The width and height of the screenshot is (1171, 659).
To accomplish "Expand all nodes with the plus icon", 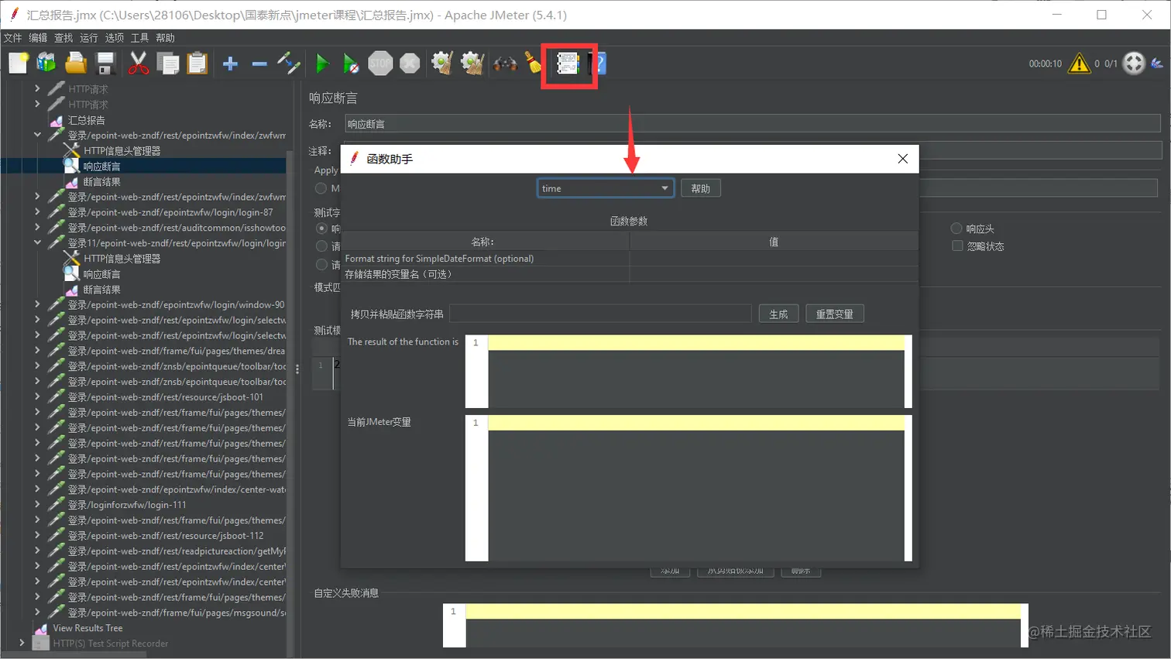I will click(230, 63).
